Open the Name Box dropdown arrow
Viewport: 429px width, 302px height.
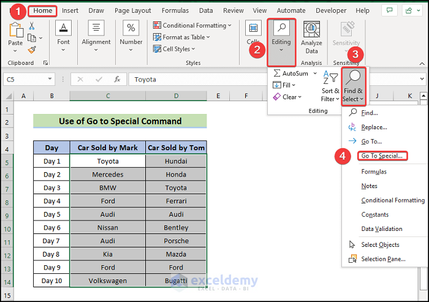50,79
